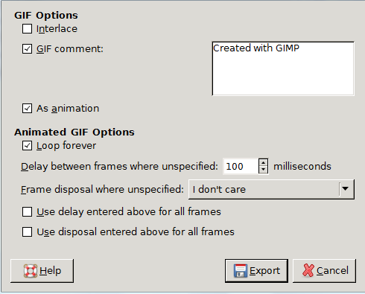Image resolution: width=365 pixels, height=294 pixels.
Task: Click the delay value field showing 100
Action: pyautogui.click(x=241, y=166)
